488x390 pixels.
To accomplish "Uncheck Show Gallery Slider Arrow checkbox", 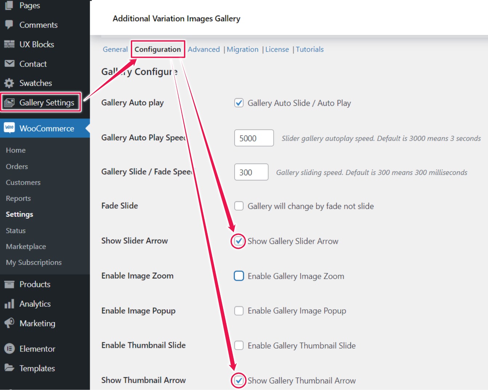I will [x=239, y=241].
